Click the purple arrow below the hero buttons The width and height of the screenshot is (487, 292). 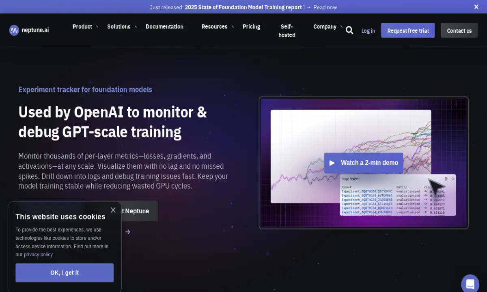coord(127,232)
